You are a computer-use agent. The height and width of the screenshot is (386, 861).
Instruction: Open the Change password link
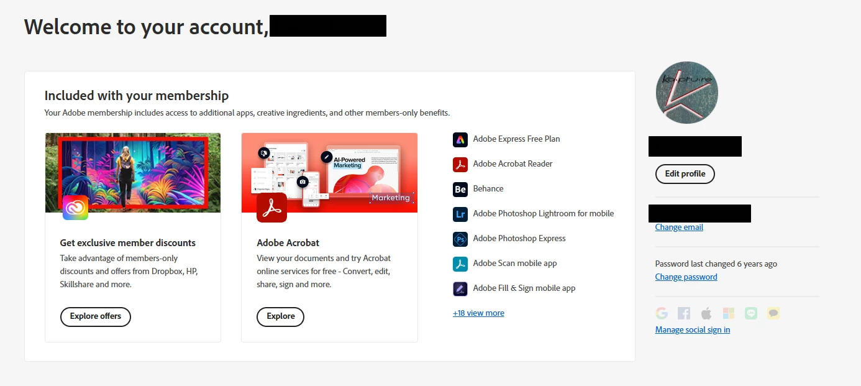[686, 277]
